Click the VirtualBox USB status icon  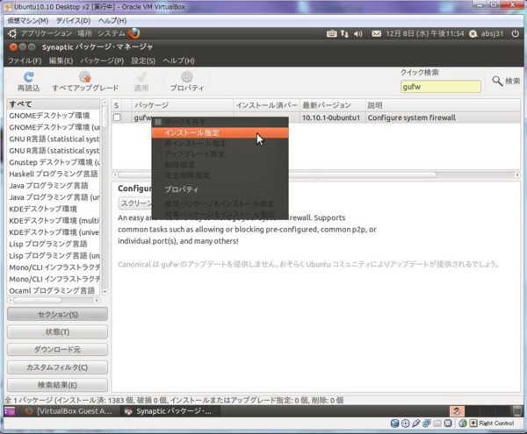[x=416, y=423]
